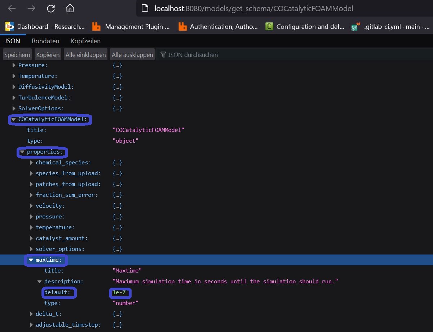Image resolution: width=433 pixels, height=332 pixels.
Task: Click Alle ausklappen button
Action: 132,55
